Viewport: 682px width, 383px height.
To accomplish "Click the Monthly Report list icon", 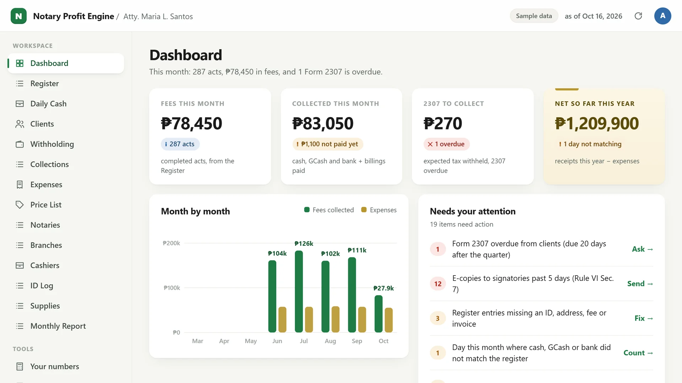I will [20, 326].
